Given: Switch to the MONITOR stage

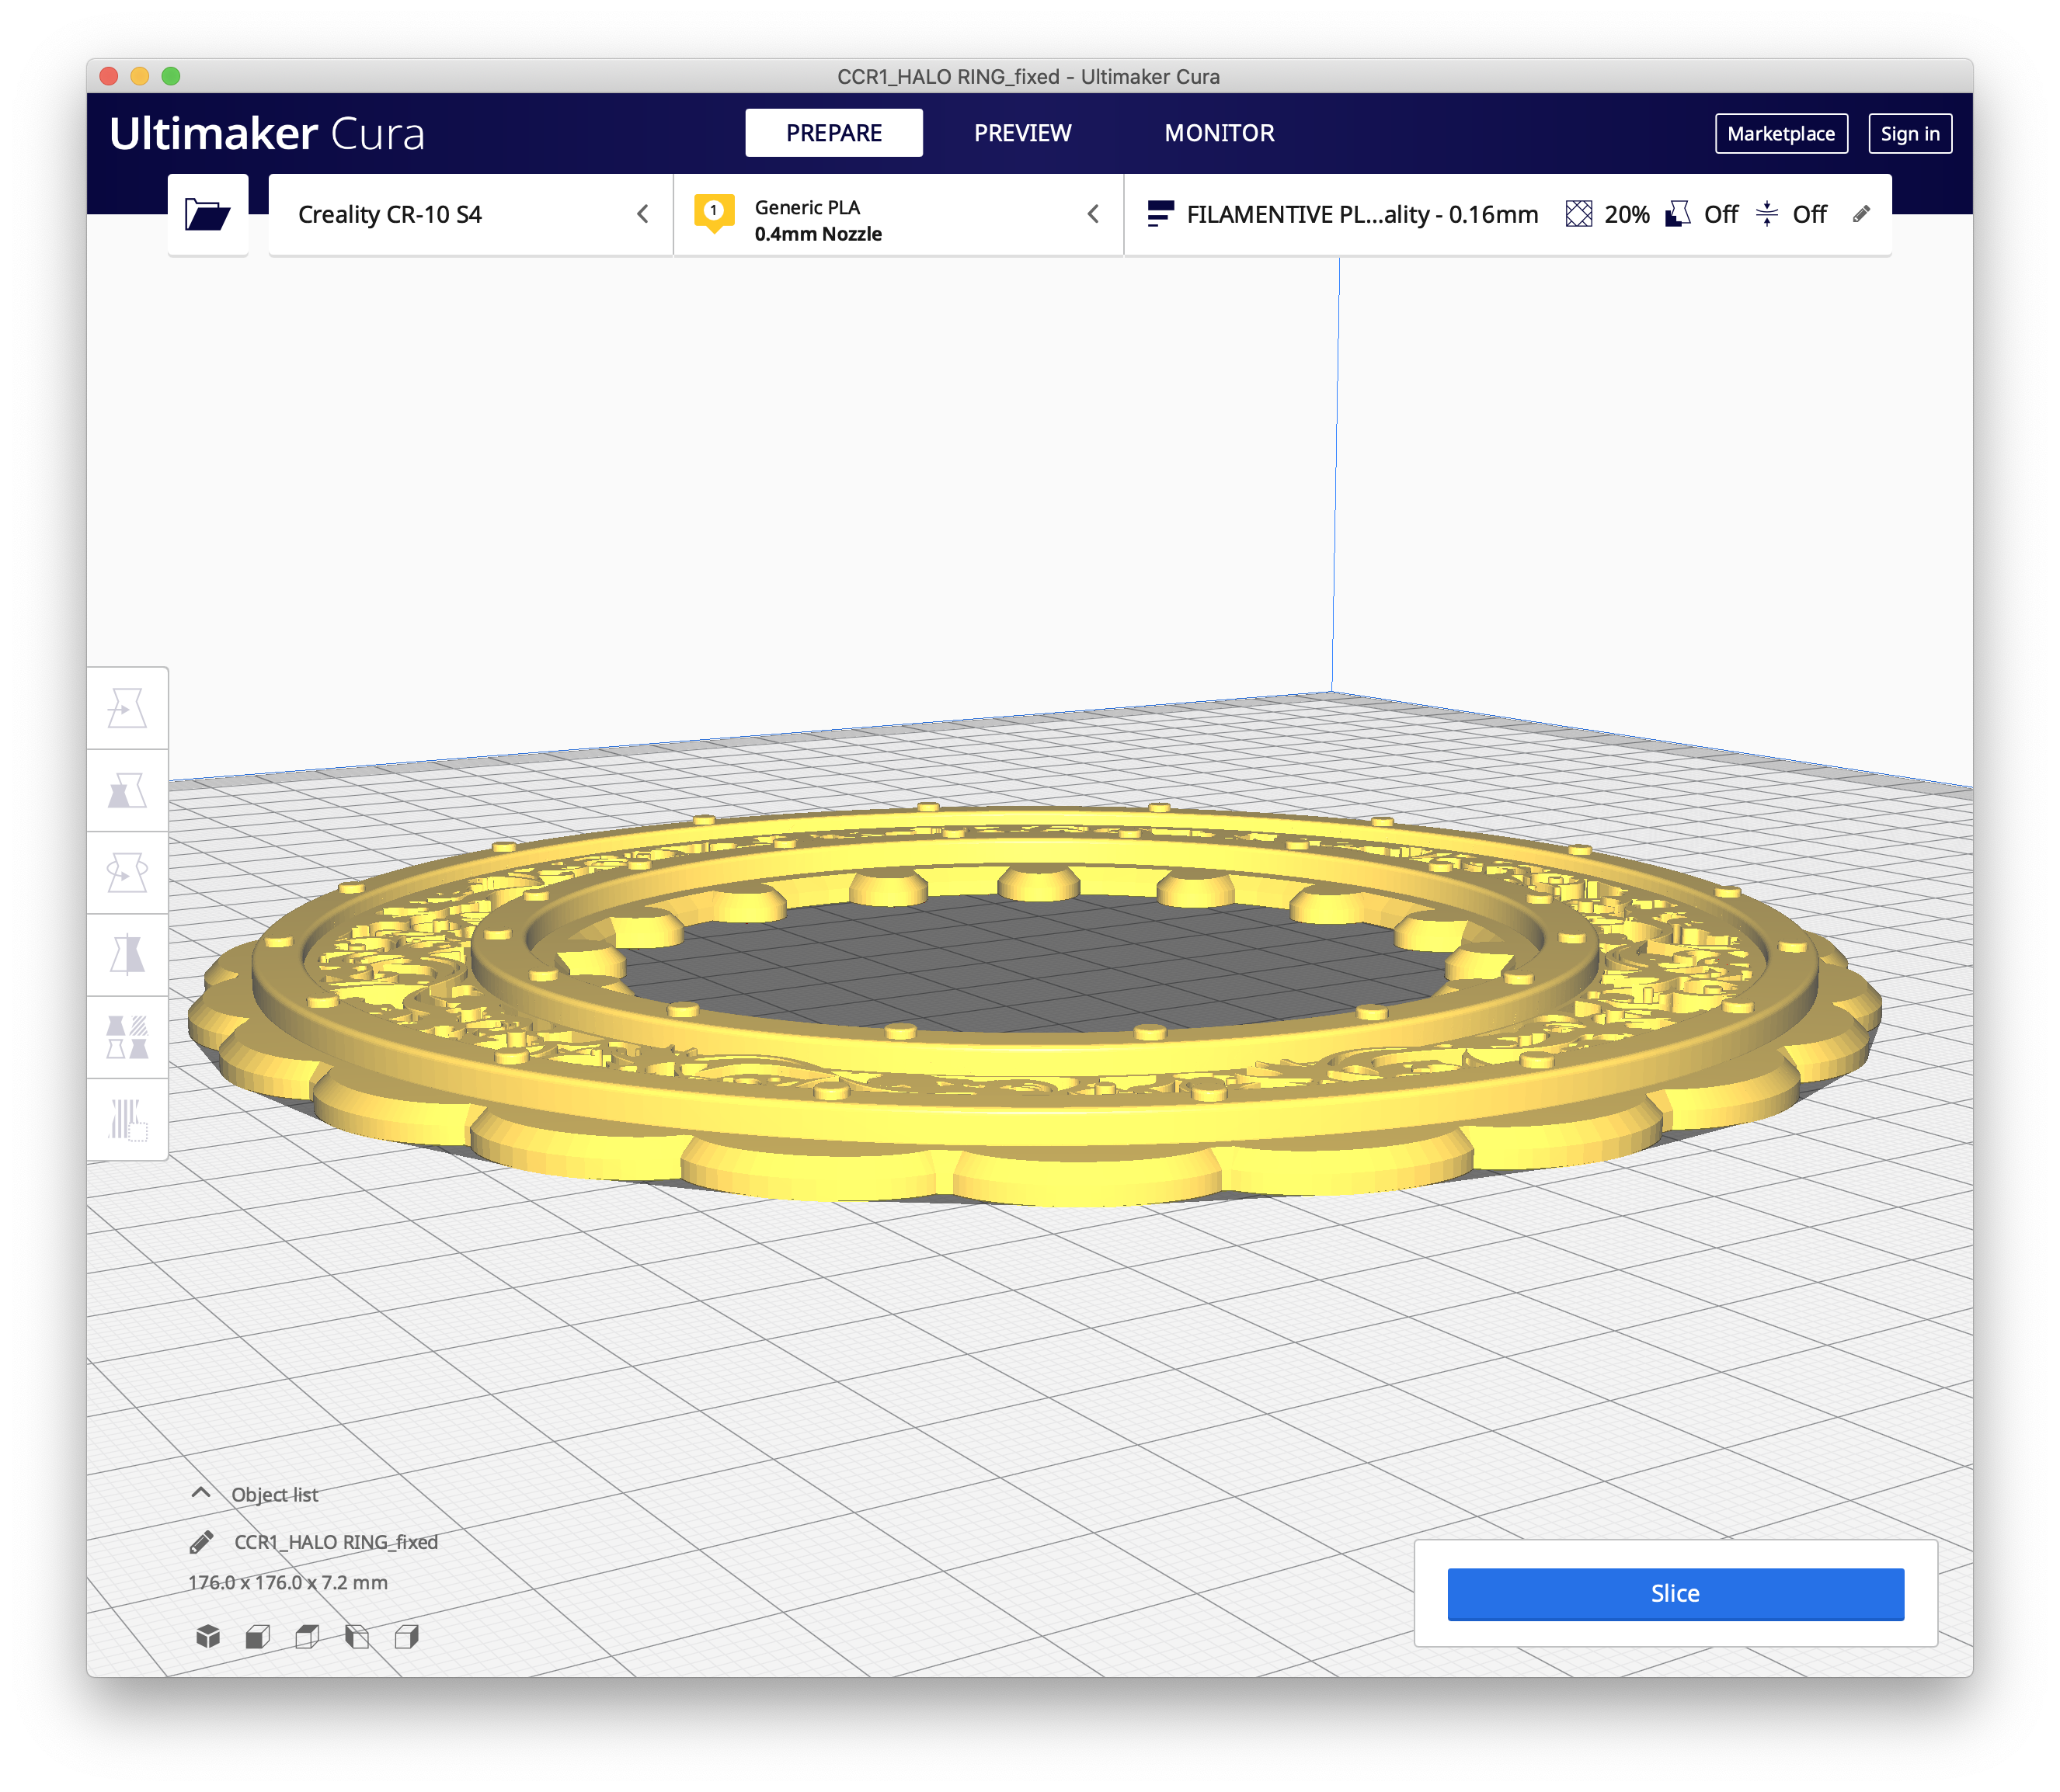Looking at the screenshot, I should [x=1219, y=133].
